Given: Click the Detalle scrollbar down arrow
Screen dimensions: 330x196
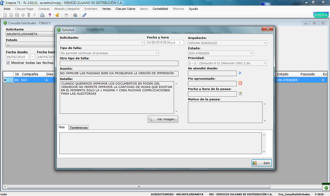Looking at the screenshot, I should 176,112.
